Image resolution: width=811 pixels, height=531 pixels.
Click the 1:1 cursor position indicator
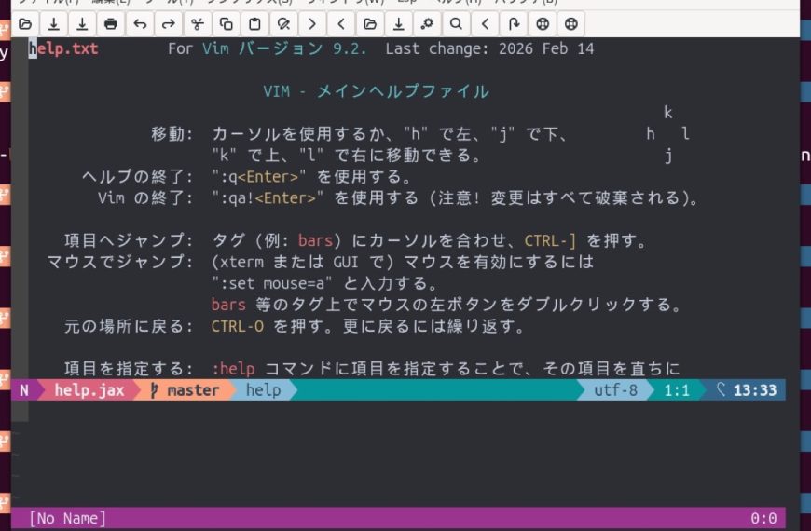tap(677, 390)
